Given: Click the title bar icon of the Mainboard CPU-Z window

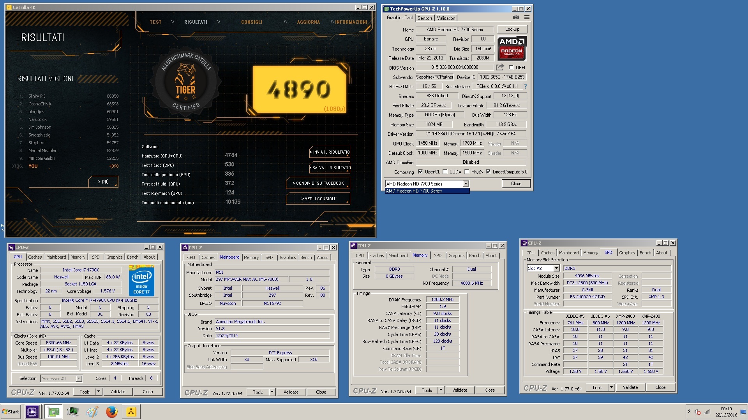Looking at the screenshot, I should (x=185, y=248).
